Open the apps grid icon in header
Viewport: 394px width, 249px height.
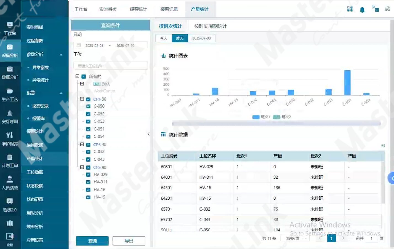pos(350,9)
